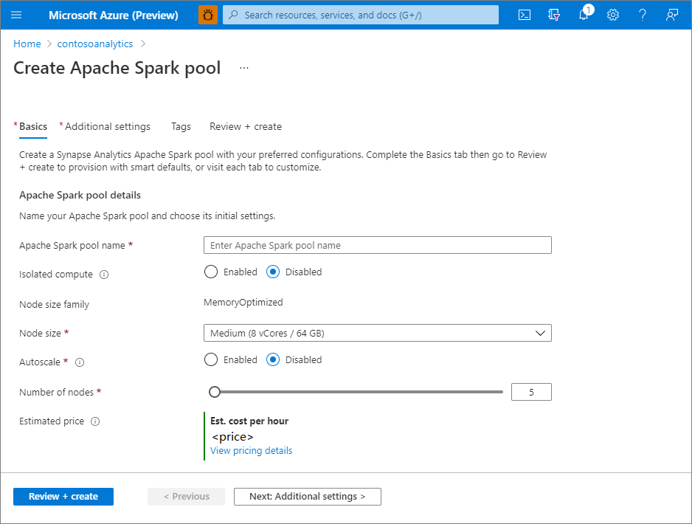The image size is (692, 524).
Task: Open the help question mark
Action: point(643,15)
